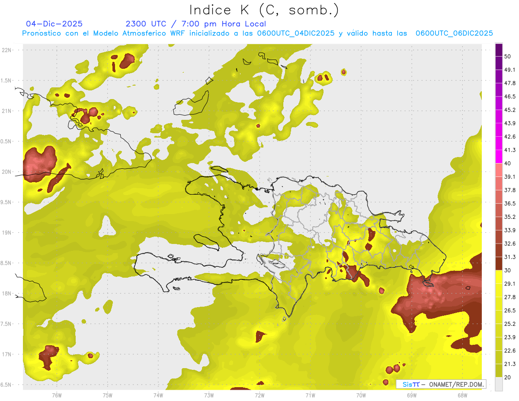Click the 70W longitude label
519x401 pixels.
361,395
